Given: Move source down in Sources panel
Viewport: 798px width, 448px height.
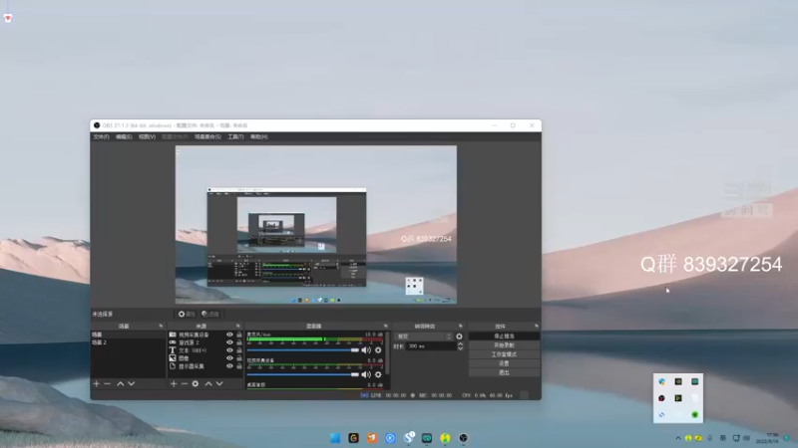Looking at the screenshot, I should click(219, 384).
